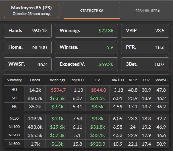Click the PFR 18.6 stat box
Screen dimensions: 173x151
point(145,47)
